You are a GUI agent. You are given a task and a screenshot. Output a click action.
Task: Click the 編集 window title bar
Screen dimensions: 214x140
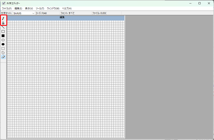coord(62,18)
